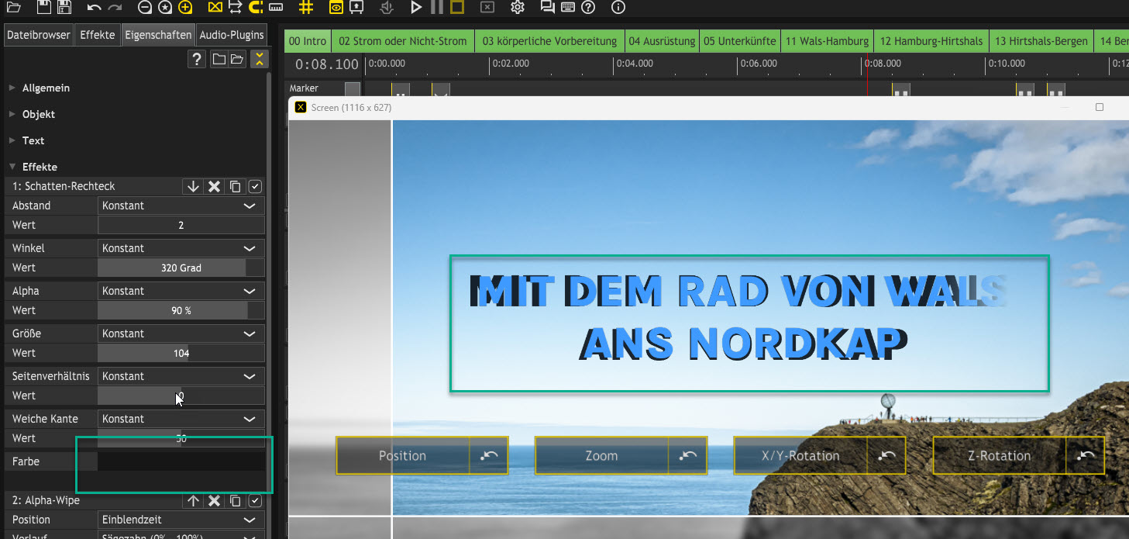
Task: Jump to chapter 02 Strom oder Nicht-Strom
Action: pos(403,41)
